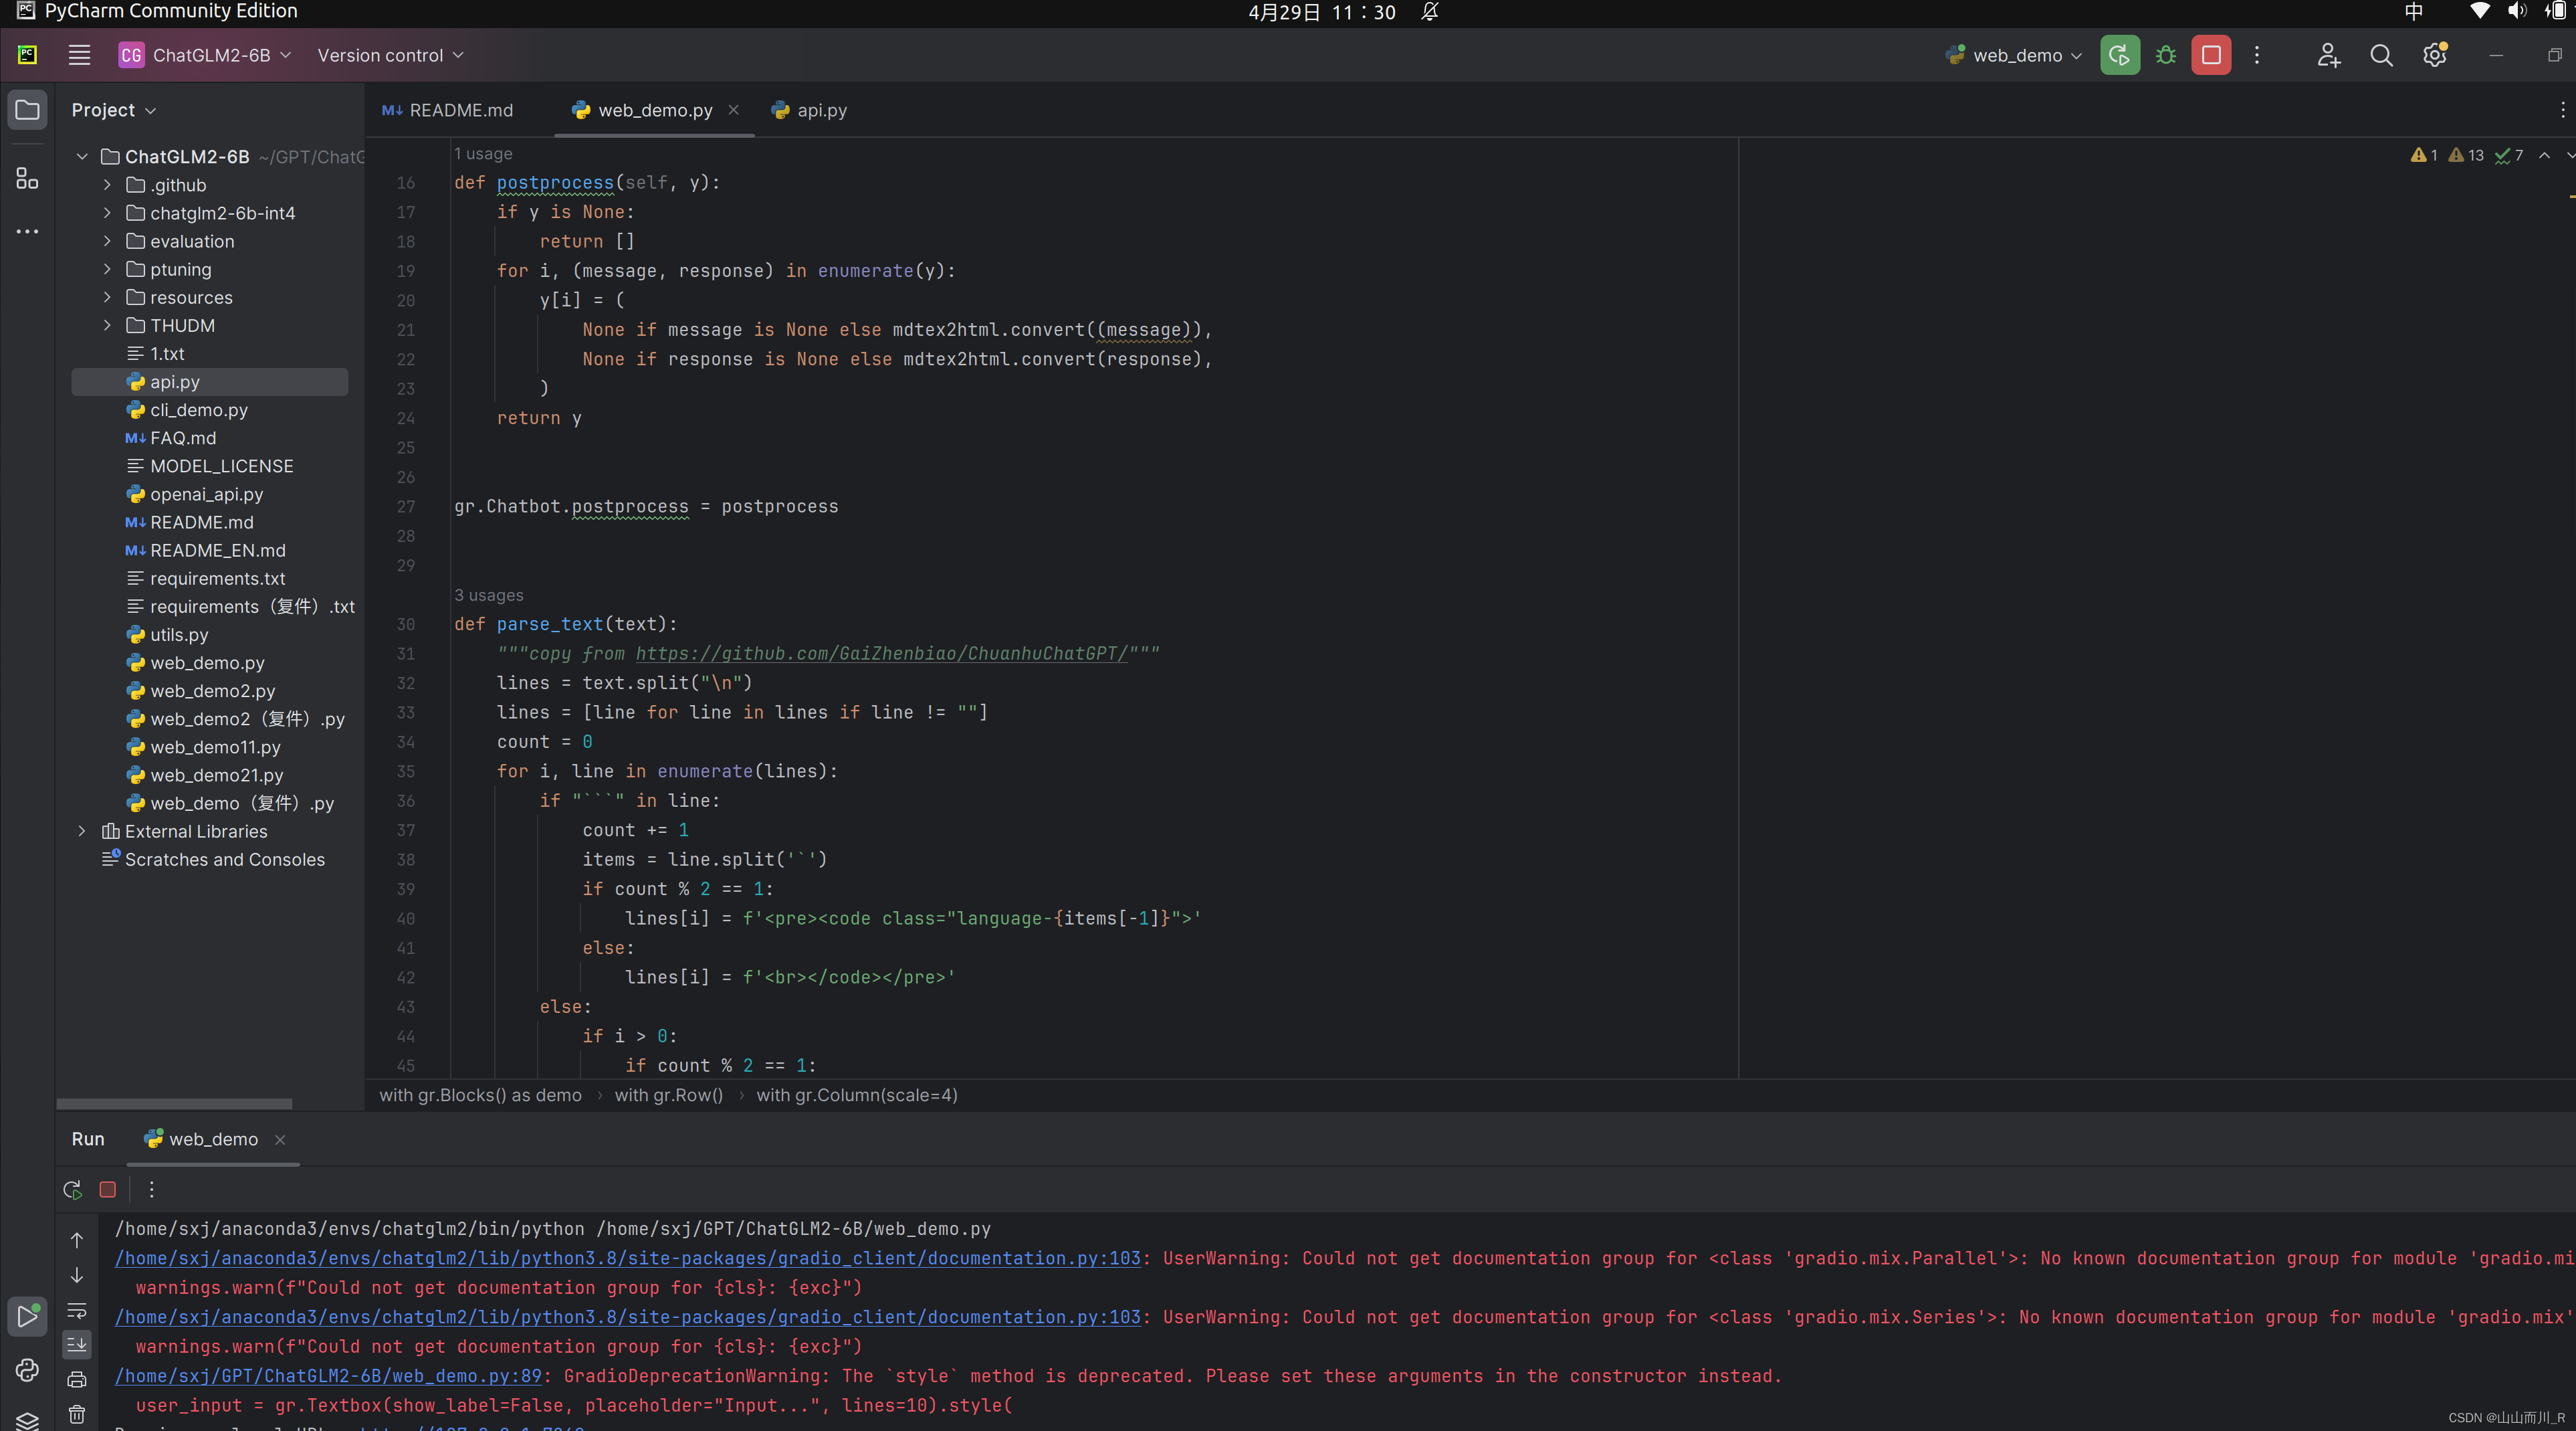Open cli_demo.py in the project tree
This screenshot has height=1431, width=2576.
pos(199,410)
